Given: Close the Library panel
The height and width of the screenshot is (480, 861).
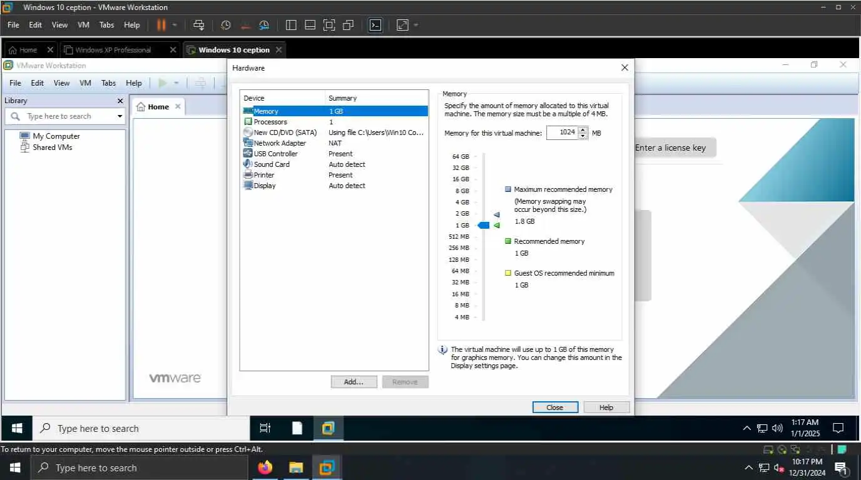Looking at the screenshot, I should (x=120, y=101).
